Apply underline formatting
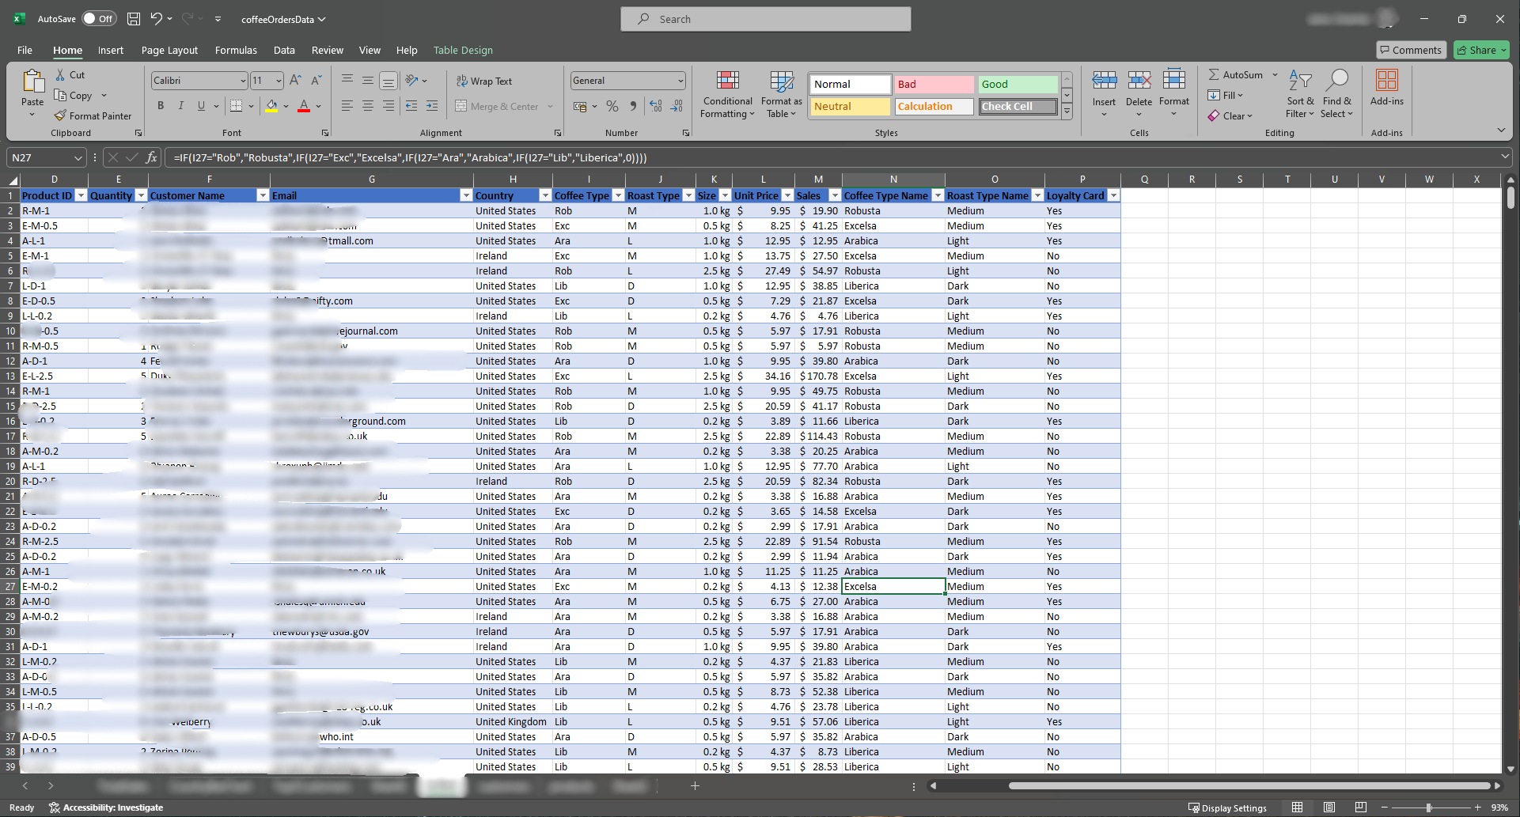The height and width of the screenshot is (817, 1520). point(201,106)
